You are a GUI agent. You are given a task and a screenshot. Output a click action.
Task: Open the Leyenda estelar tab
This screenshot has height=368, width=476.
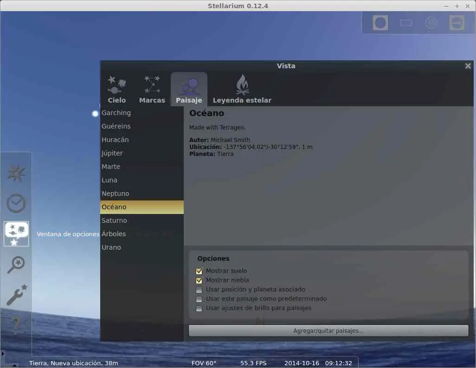pos(242,89)
